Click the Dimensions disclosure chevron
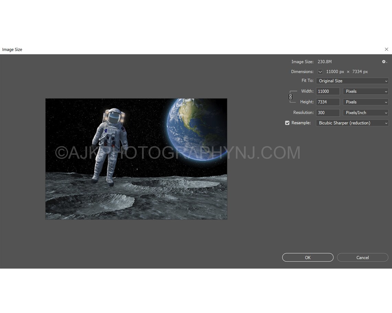The height and width of the screenshot is (313, 392). [320, 72]
